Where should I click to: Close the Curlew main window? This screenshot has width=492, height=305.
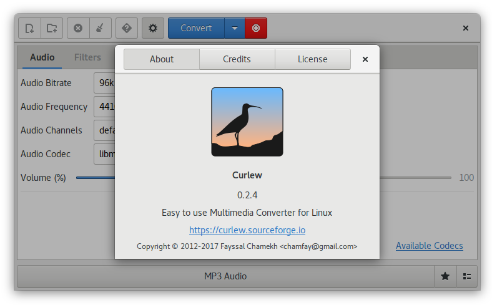tap(466, 28)
